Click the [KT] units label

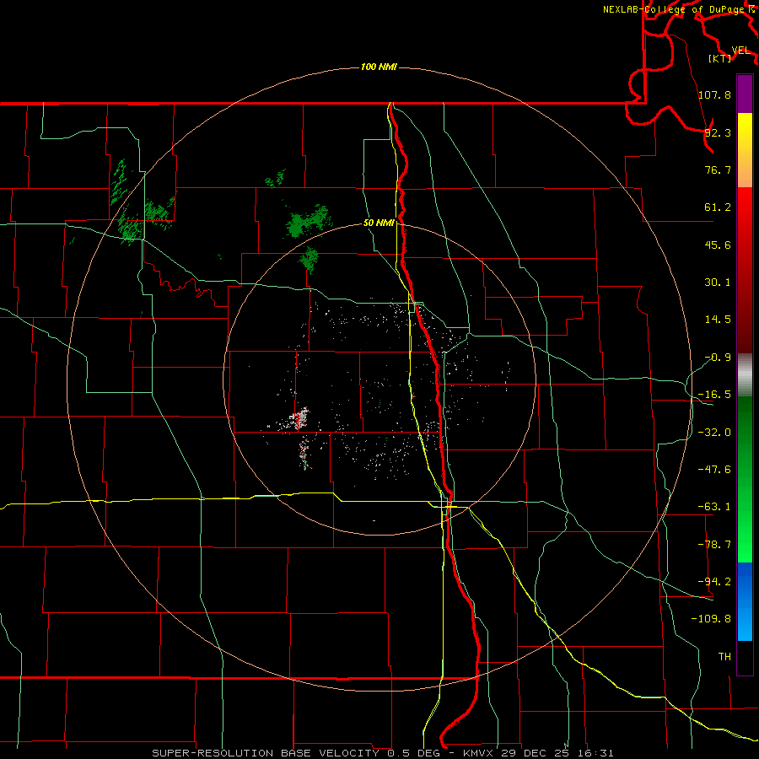tap(720, 58)
